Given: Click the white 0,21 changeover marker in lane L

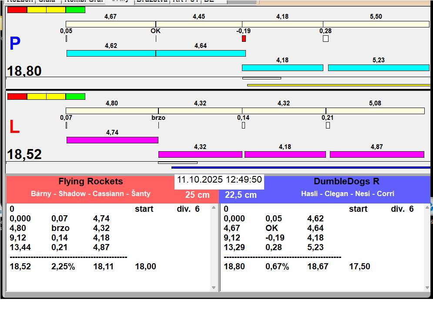Looking at the screenshot, I should pos(328,125).
